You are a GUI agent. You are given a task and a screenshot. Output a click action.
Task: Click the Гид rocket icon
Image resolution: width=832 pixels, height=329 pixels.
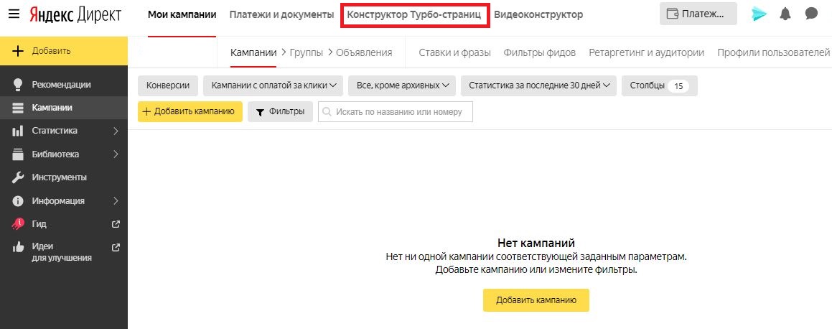(19, 224)
